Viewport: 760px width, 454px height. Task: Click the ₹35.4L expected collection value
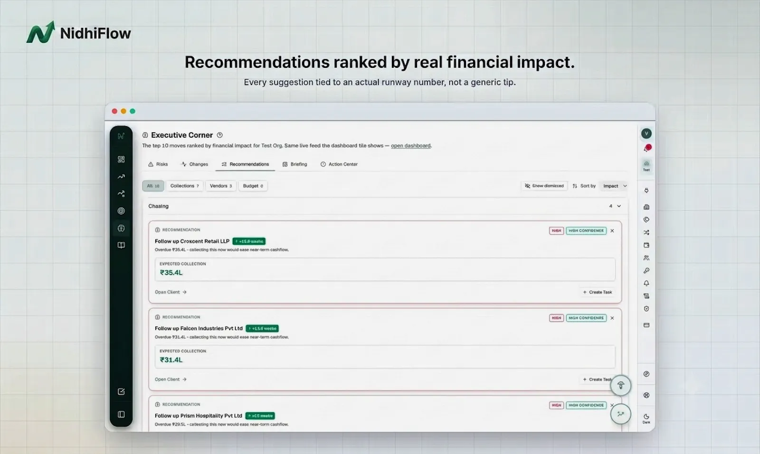tap(171, 273)
